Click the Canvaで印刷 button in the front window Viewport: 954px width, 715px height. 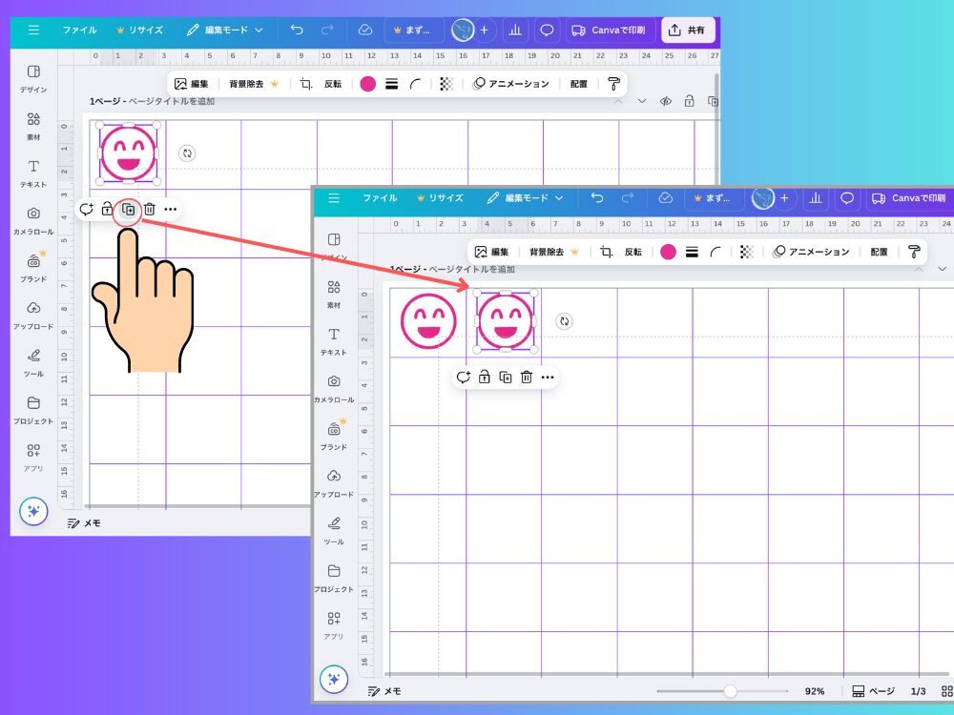click(906, 198)
